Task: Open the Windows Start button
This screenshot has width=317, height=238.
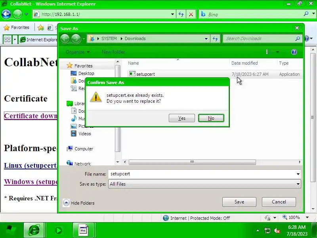Action: [x=11, y=230]
